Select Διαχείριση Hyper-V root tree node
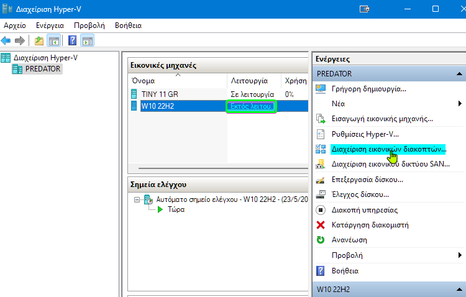 pos(45,58)
